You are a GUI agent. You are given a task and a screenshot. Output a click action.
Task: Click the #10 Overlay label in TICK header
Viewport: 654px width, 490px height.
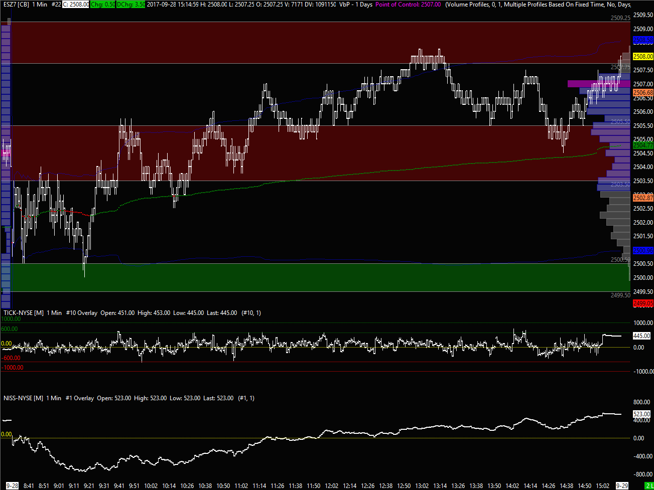click(x=81, y=313)
